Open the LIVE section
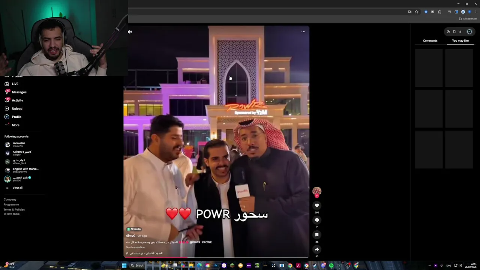This screenshot has height=270, width=480. click(11, 84)
